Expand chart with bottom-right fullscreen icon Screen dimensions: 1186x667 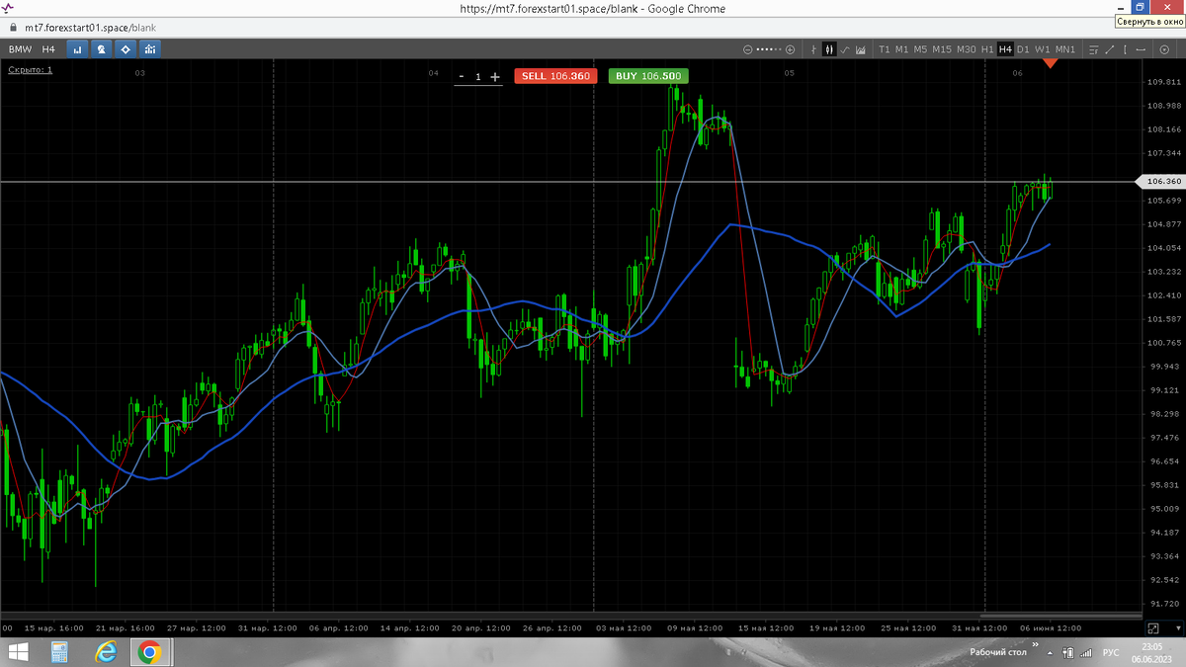point(1152,627)
